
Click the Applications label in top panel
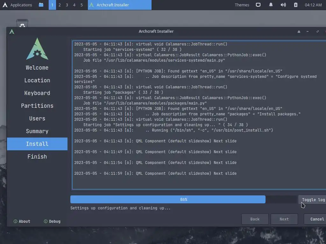point(21,5)
